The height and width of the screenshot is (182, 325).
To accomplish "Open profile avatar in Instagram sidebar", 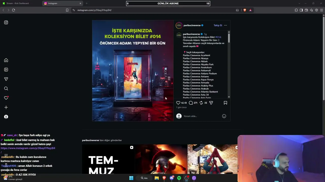I will (6, 117).
